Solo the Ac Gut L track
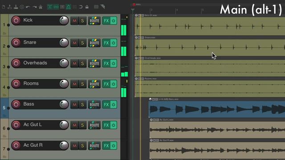Viewport: 285px width, 160px height. (x=82, y=125)
